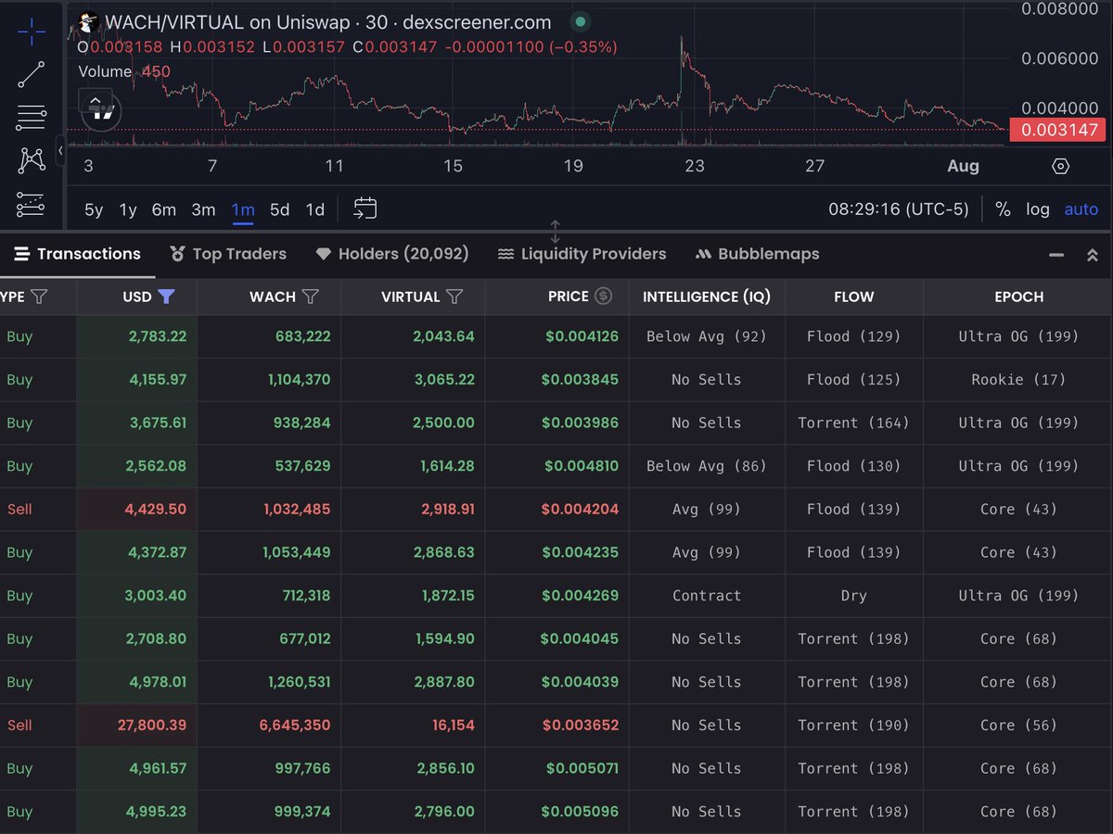Viewport: 1113px width, 834px height.
Task: Click the Torrent (164) flow cell
Action: point(853,423)
